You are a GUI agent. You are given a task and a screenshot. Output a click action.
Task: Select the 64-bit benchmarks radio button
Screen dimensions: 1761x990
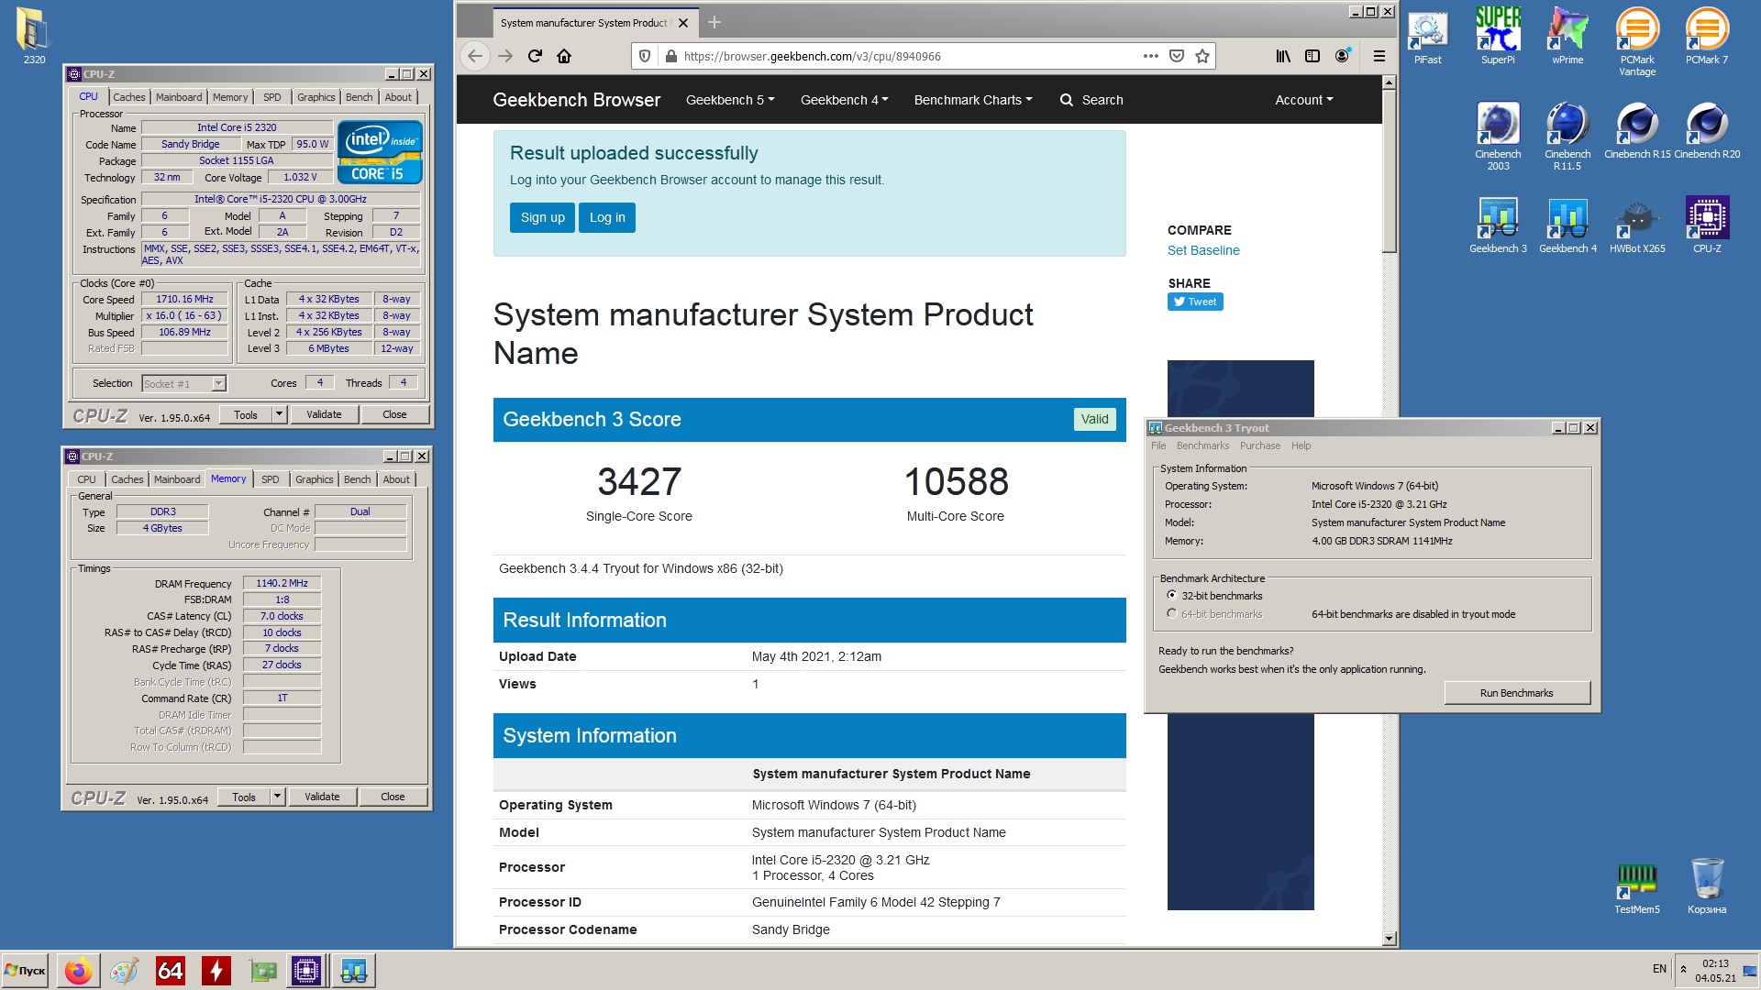(x=1171, y=613)
